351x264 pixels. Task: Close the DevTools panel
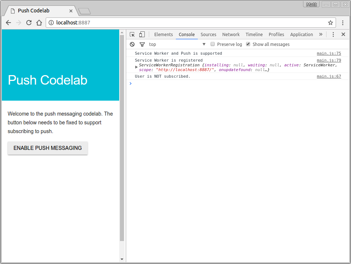point(343,35)
